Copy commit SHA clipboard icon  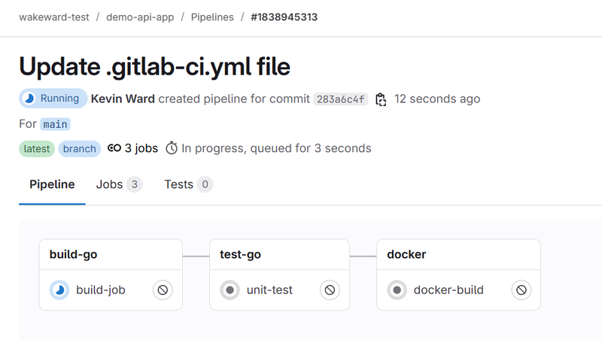click(x=381, y=99)
